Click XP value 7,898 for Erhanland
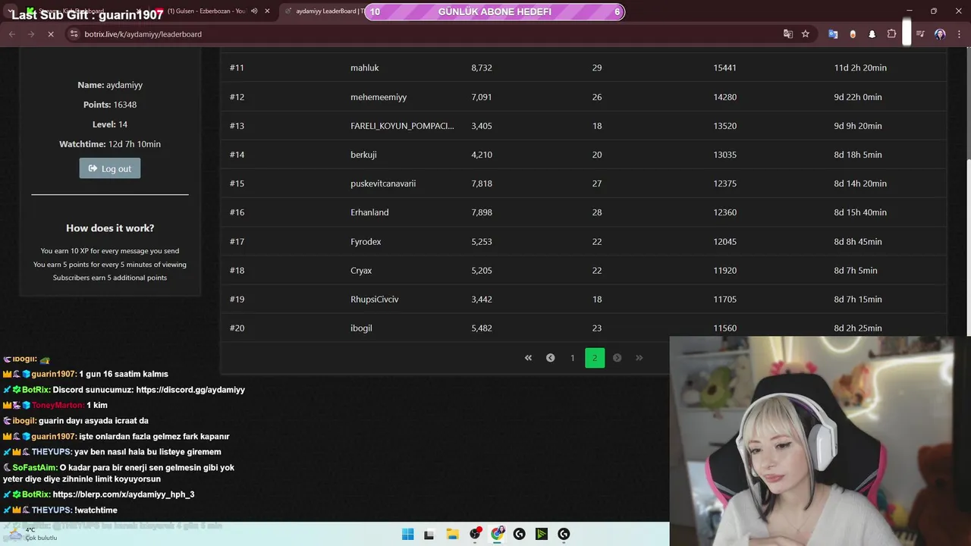The image size is (971, 546). coord(482,212)
